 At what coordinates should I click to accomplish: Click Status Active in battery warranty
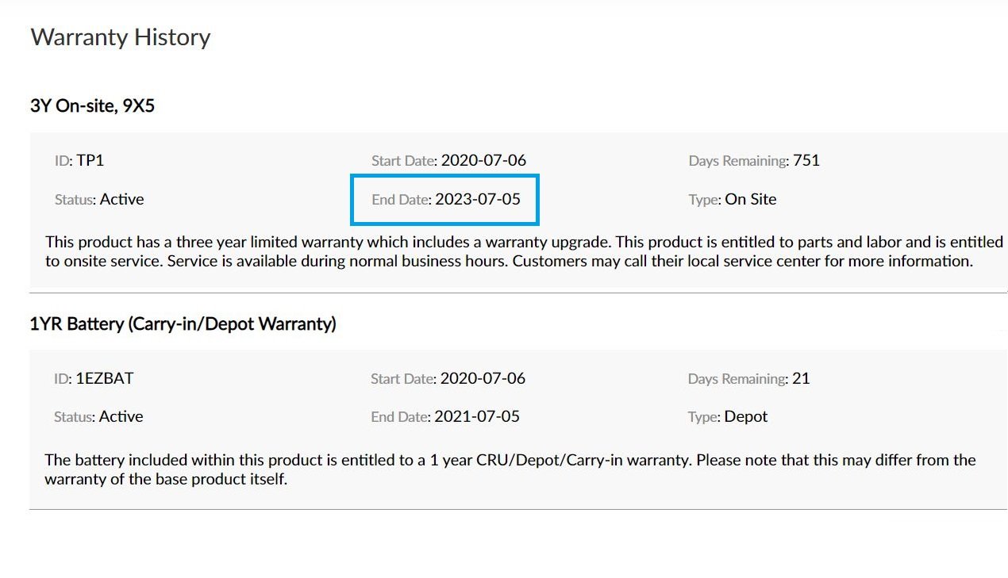98,416
